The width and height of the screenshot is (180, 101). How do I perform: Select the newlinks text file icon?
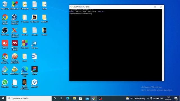(34, 31)
